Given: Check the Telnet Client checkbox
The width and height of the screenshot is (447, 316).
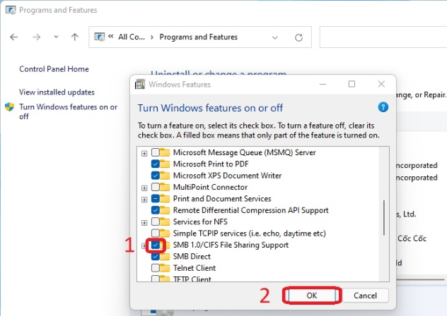Looking at the screenshot, I should click(156, 268).
